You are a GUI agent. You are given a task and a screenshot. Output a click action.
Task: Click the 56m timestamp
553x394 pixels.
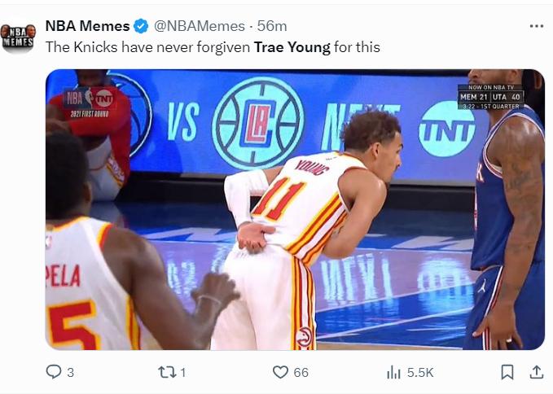pyautogui.click(x=272, y=26)
